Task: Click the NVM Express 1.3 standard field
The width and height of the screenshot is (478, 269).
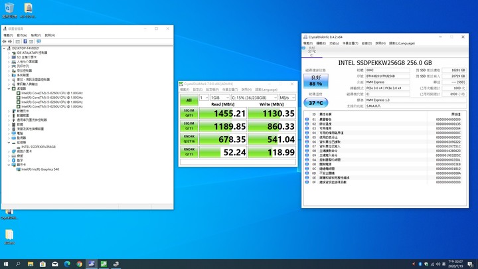Action: pyautogui.click(x=416, y=100)
